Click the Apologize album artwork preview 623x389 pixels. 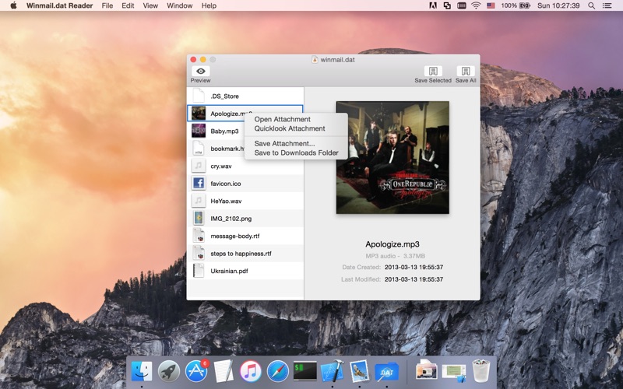tap(392, 158)
